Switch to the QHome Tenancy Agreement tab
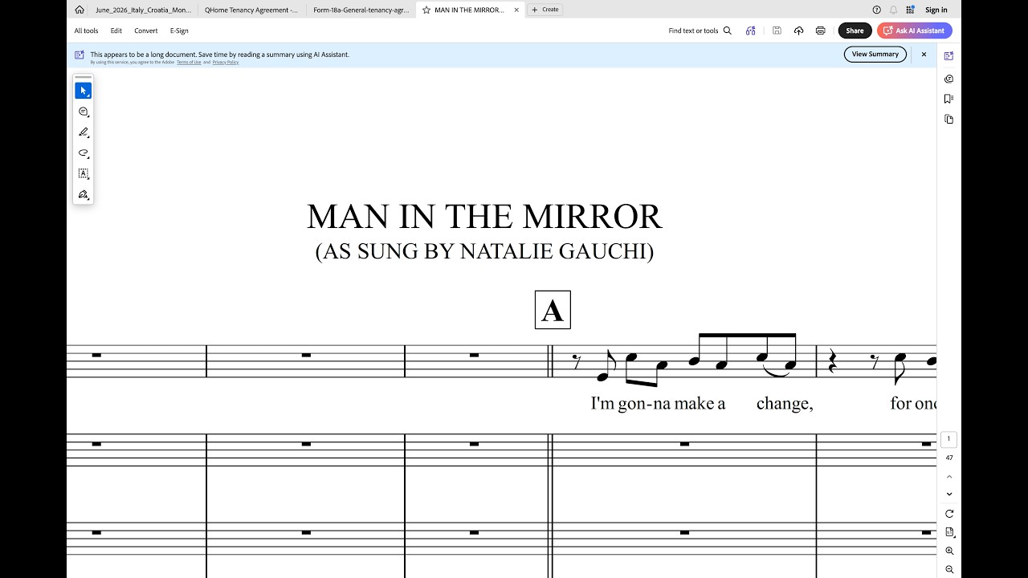This screenshot has width=1028, height=578. (x=251, y=10)
